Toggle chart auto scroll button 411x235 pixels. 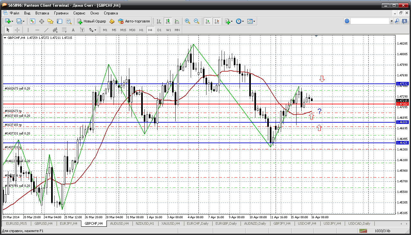pos(208,21)
